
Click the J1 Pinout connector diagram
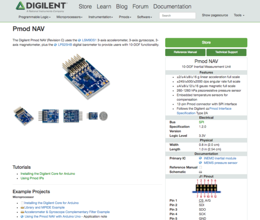tap(206, 188)
